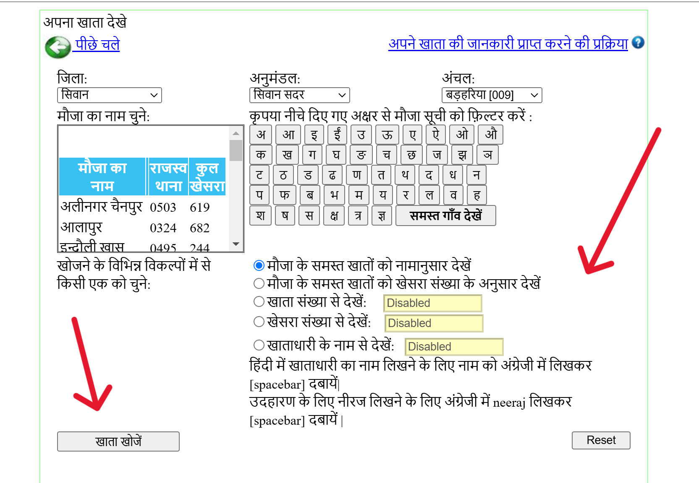
Task: Select खाताधारी के नाम से देखें radio option
Action: coord(259,345)
